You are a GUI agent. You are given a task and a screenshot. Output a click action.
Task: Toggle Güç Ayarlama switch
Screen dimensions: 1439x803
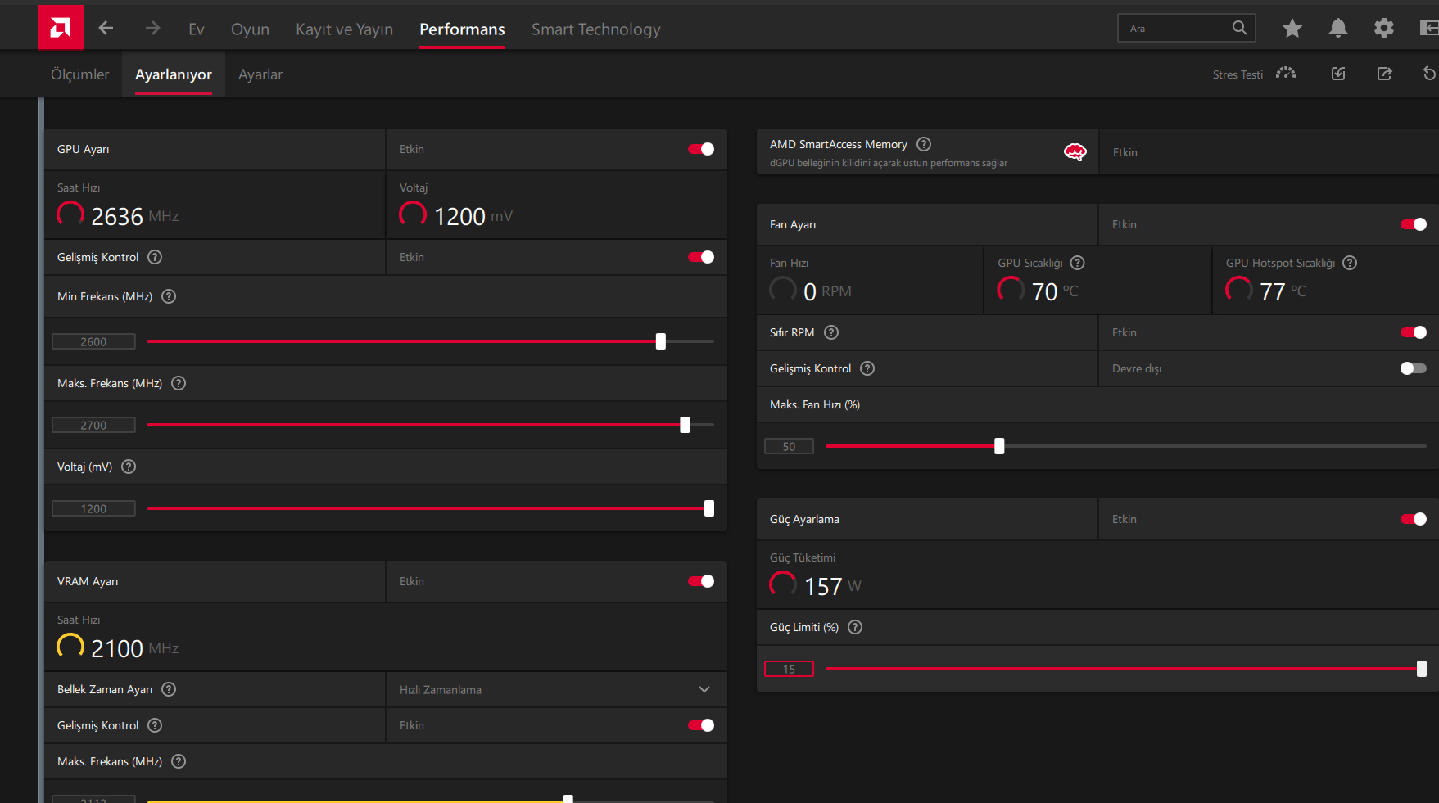1414,519
